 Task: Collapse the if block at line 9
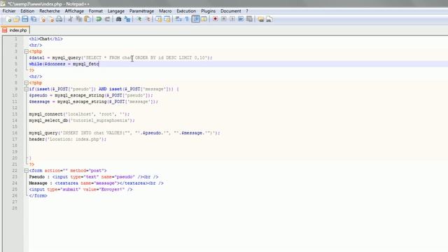click(27, 89)
